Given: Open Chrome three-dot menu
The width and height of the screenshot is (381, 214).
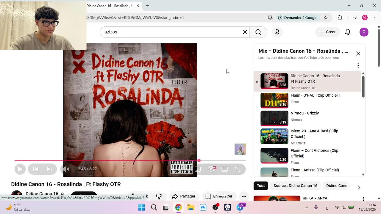Looking at the screenshot, I should coord(375,18).
